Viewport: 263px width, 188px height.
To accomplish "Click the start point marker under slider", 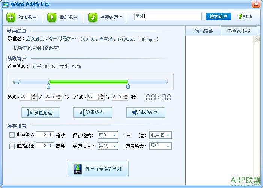I will click(x=48, y=86).
